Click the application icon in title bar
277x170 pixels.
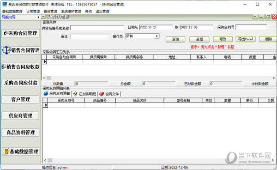click(x=5, y=4)
